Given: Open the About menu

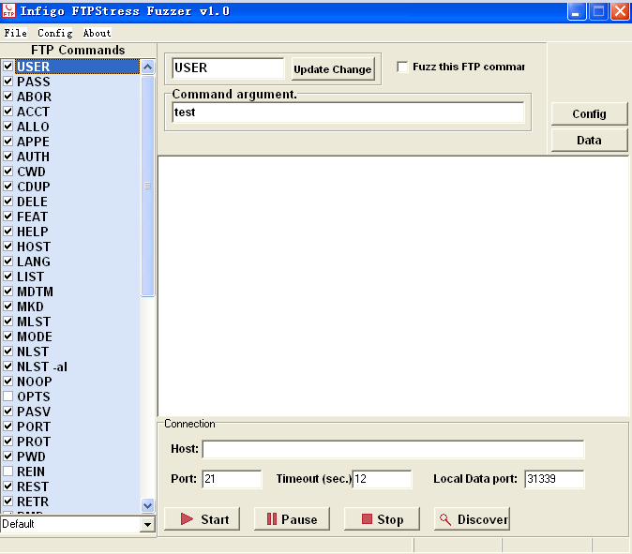Looking at the screenshot, I should point(97,33).
